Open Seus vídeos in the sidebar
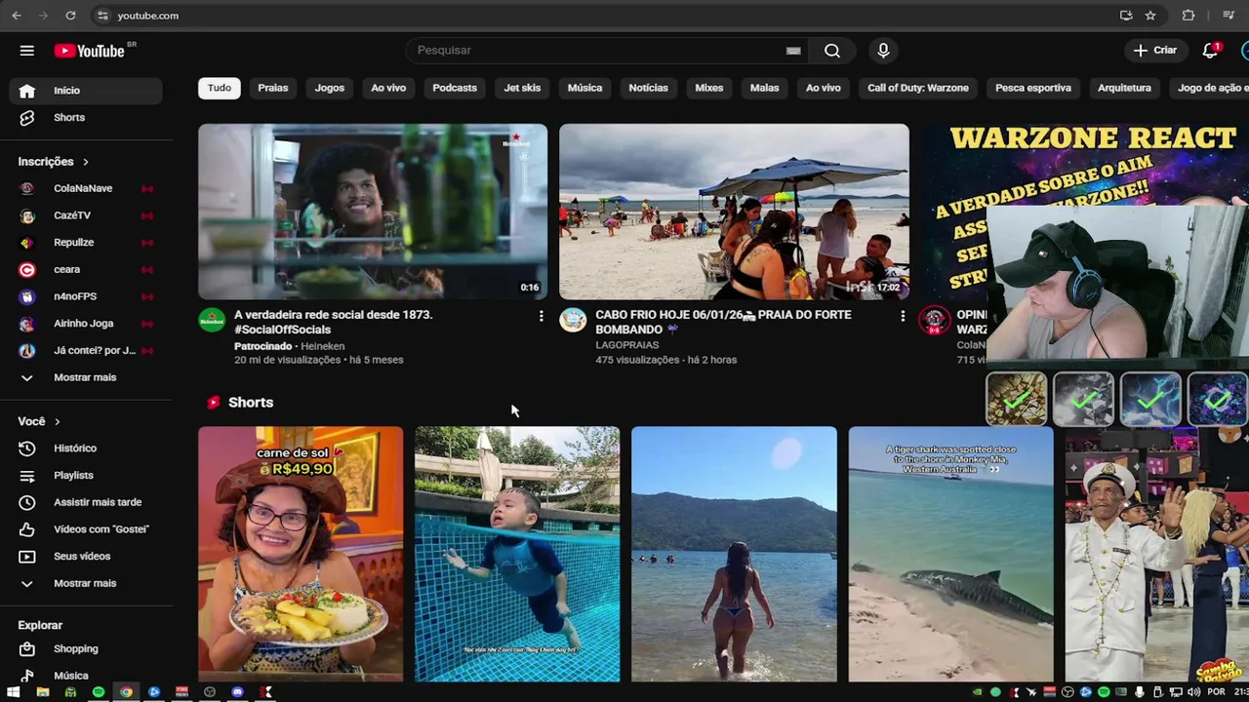The image size is (1249, 702). [87, 557]
